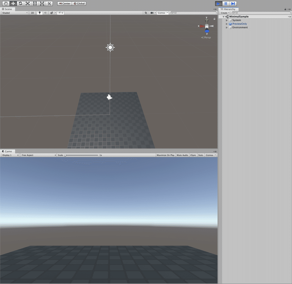
Task: Select the combined Transform tool
Action: [42, 4]
